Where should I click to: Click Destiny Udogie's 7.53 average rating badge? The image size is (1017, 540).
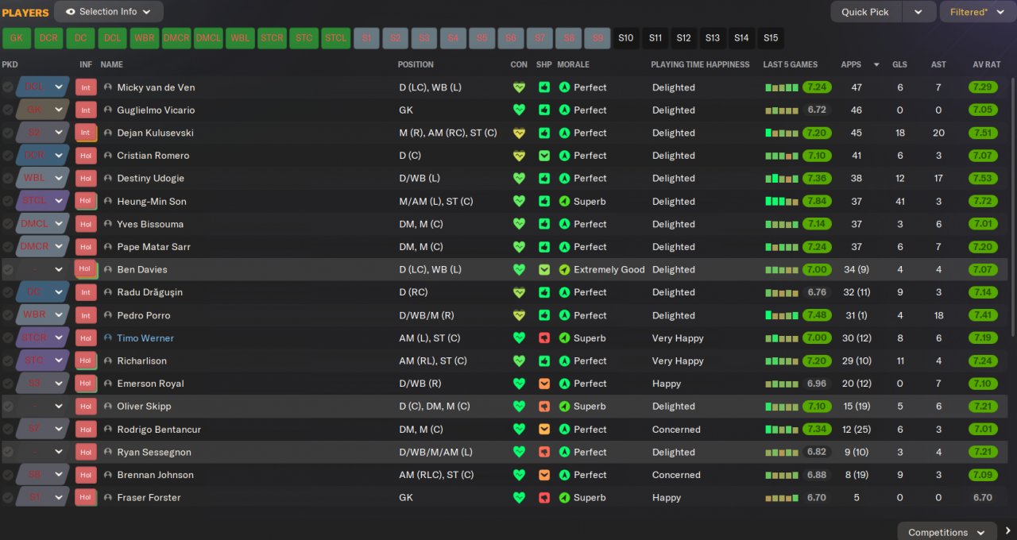983,179
